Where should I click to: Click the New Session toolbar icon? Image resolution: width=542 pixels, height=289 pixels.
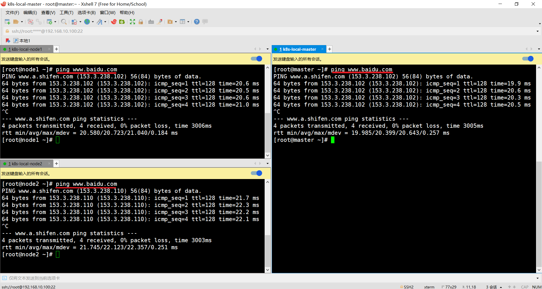7,22
